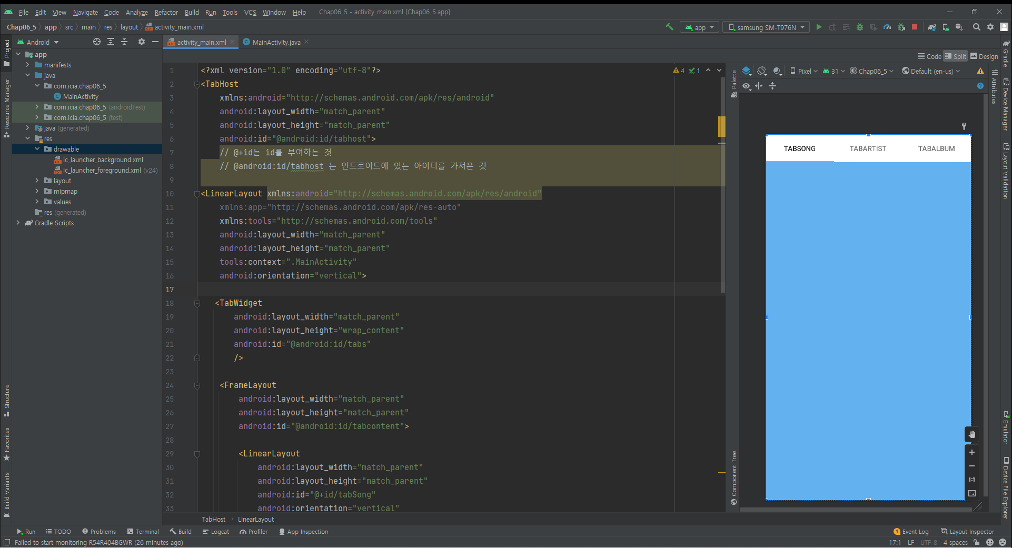Click the TabHost breadcrumb below the editor

[214, 519]
